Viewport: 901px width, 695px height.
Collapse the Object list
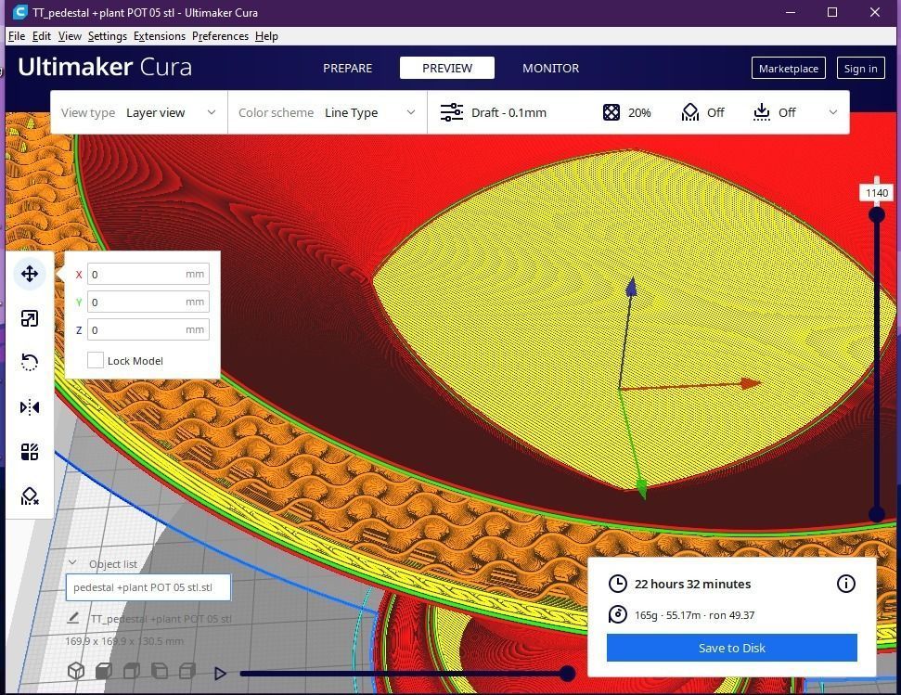point(72,563)
